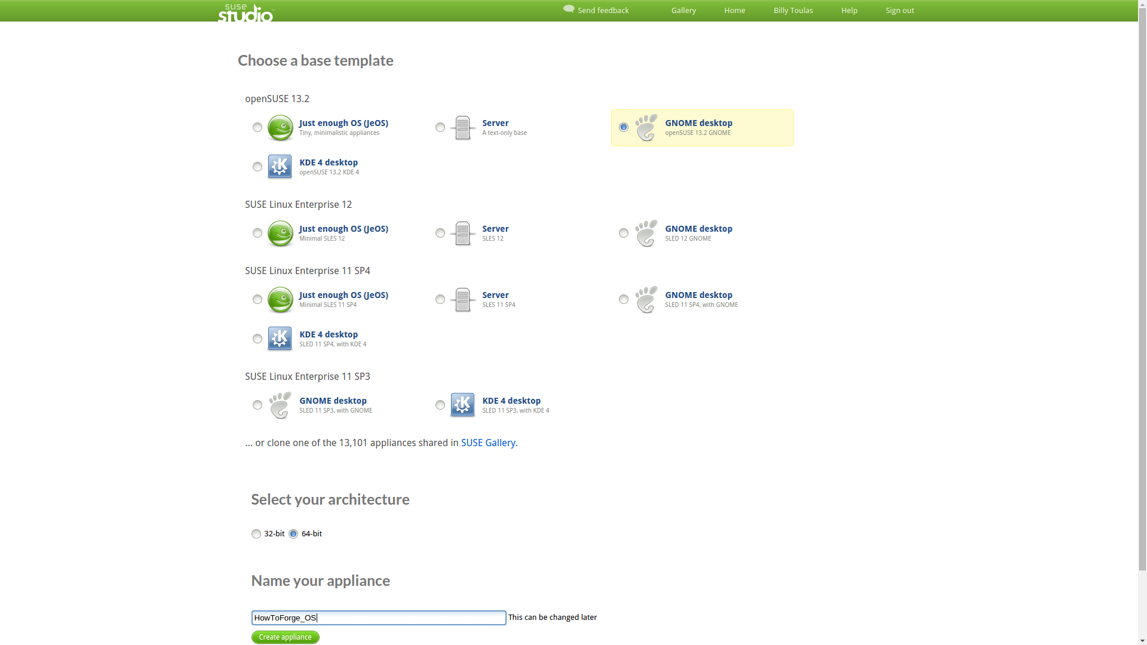Viewport: 1147px width, 645px height.
Task: Click the SLED 12 GNOME foot icon
Action: 646,234
